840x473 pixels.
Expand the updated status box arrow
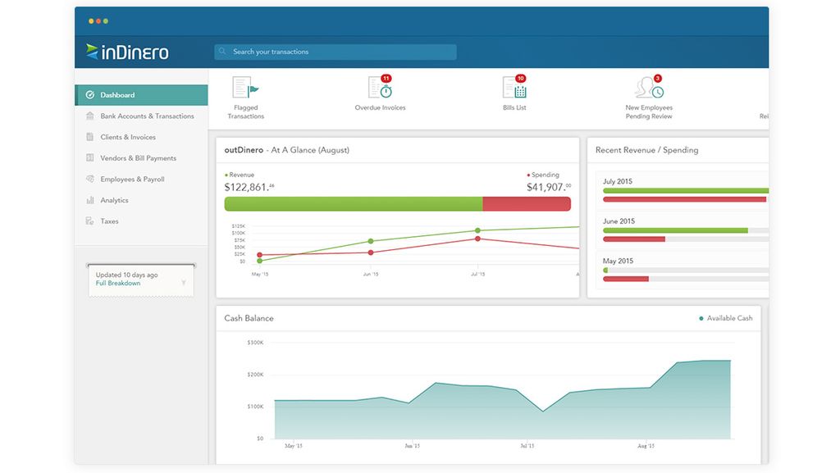[184, 283]
